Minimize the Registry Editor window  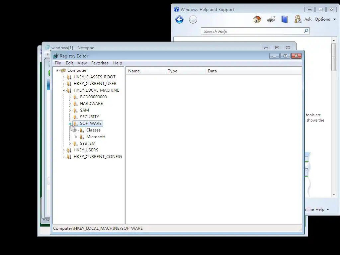274,56
